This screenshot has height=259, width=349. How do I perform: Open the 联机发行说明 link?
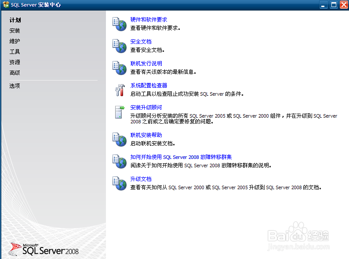tap(146, 64)
